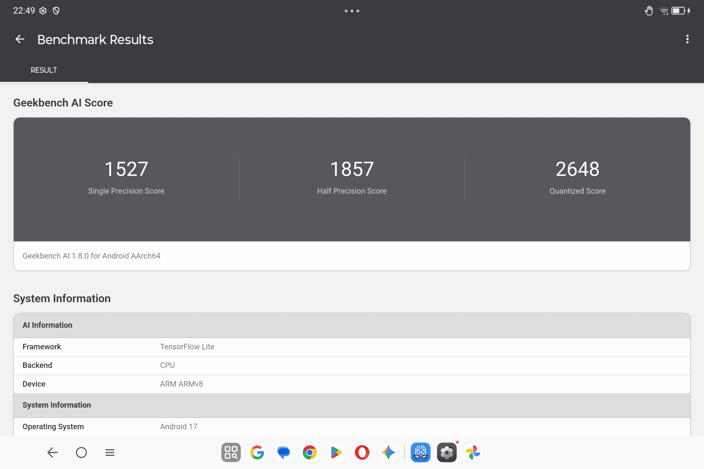
Task: Open Google Play Store from dock
Action: [336, 453]
